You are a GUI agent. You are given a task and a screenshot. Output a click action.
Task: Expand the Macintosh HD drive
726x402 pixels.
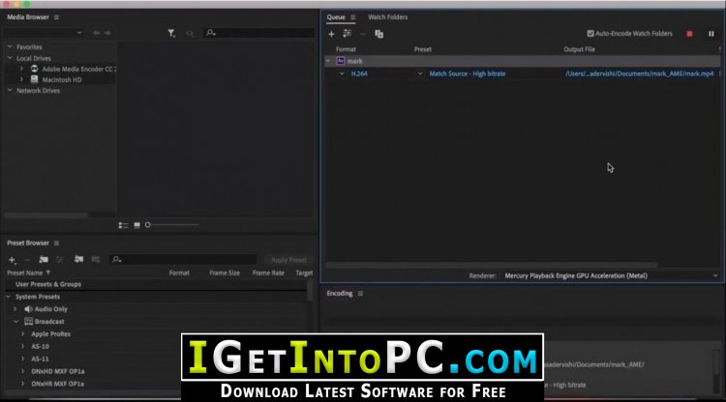(x=21, y=79)
